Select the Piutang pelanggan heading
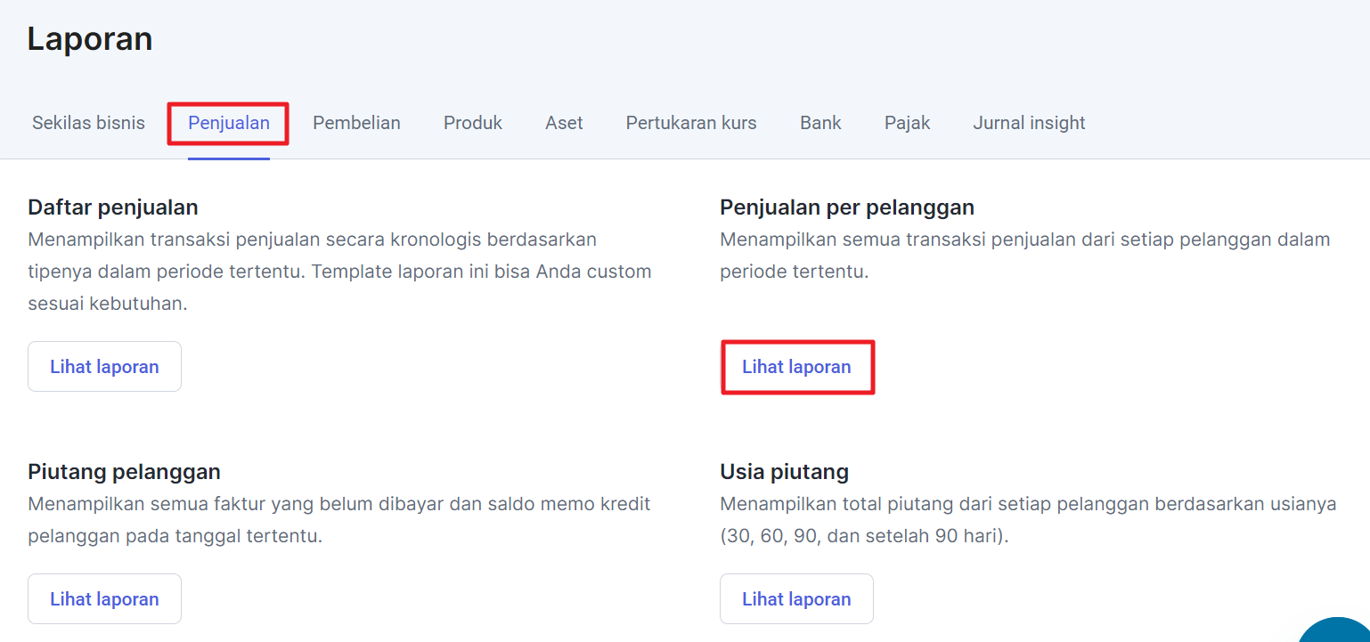This screenshot has height=642, width=1370. click(x=124, y=471)
